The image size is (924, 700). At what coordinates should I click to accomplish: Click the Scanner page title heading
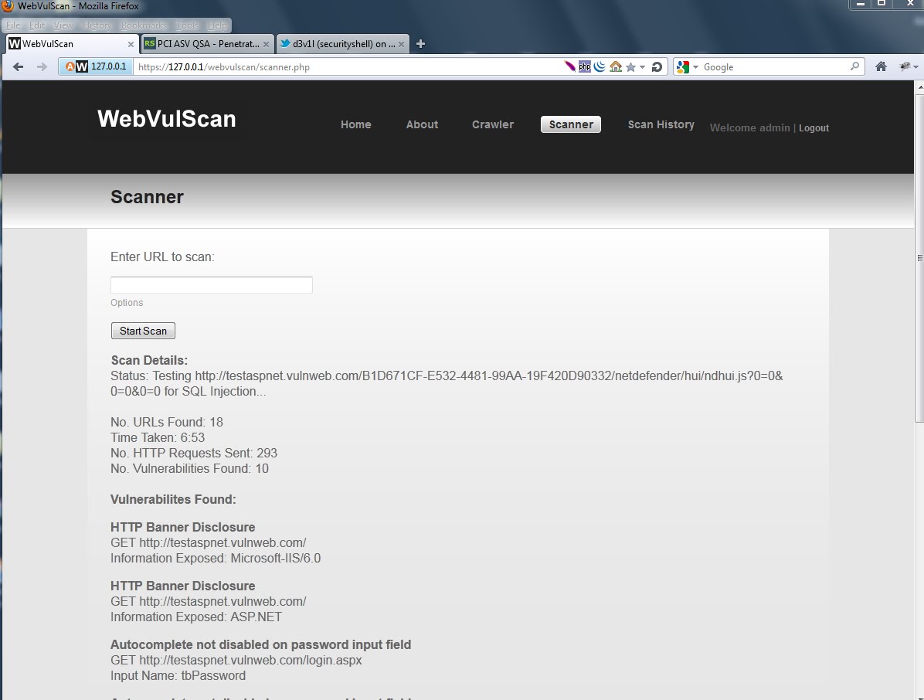(x=148, y=197)
